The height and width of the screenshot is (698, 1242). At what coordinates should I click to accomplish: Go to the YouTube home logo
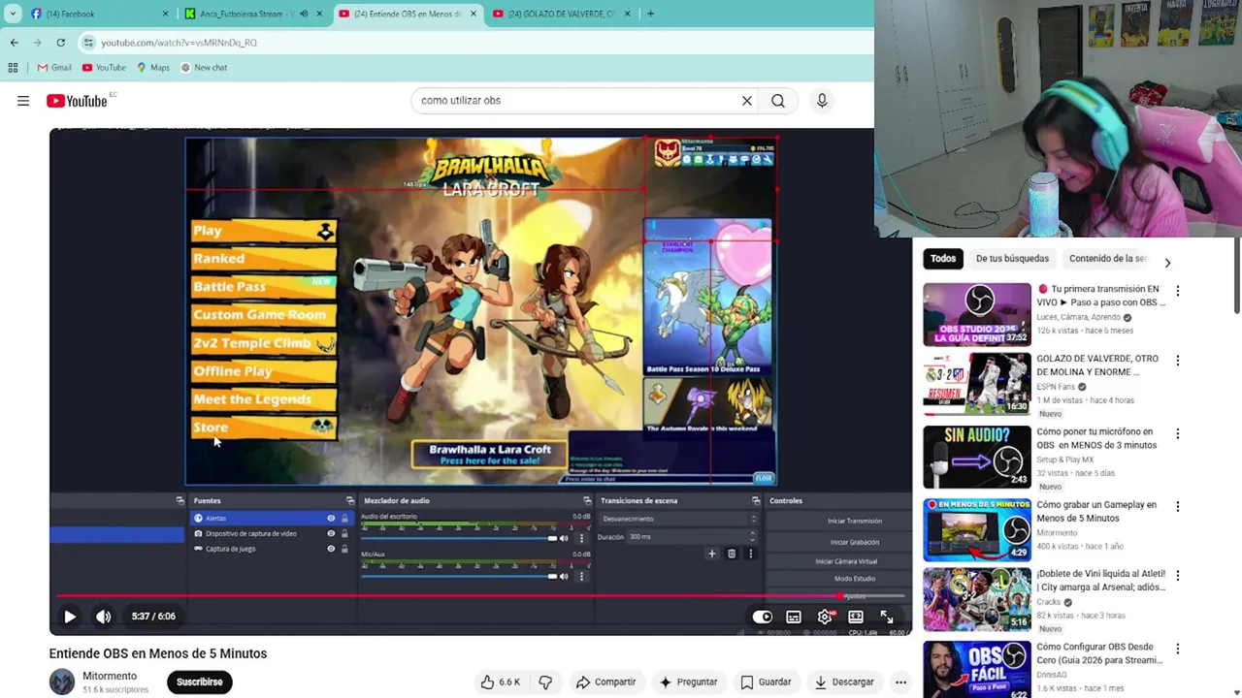coord(77,101)
